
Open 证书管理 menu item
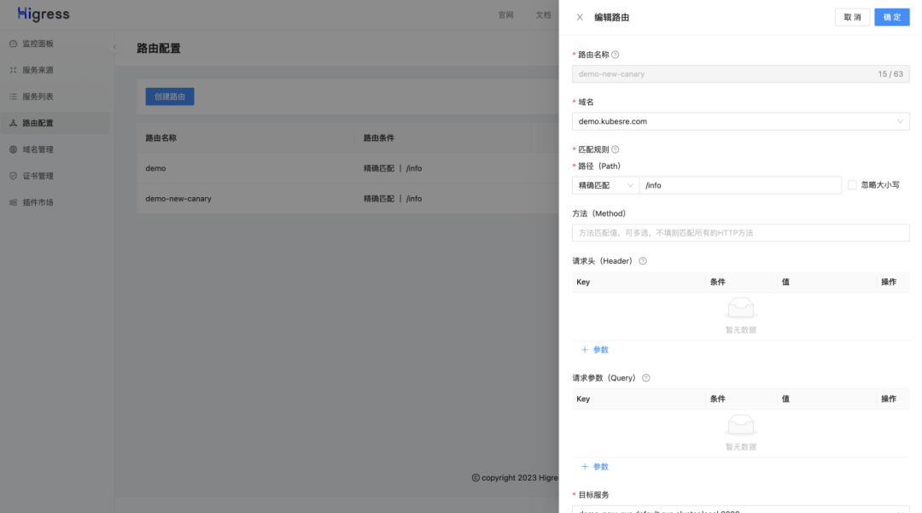point(55,176)
